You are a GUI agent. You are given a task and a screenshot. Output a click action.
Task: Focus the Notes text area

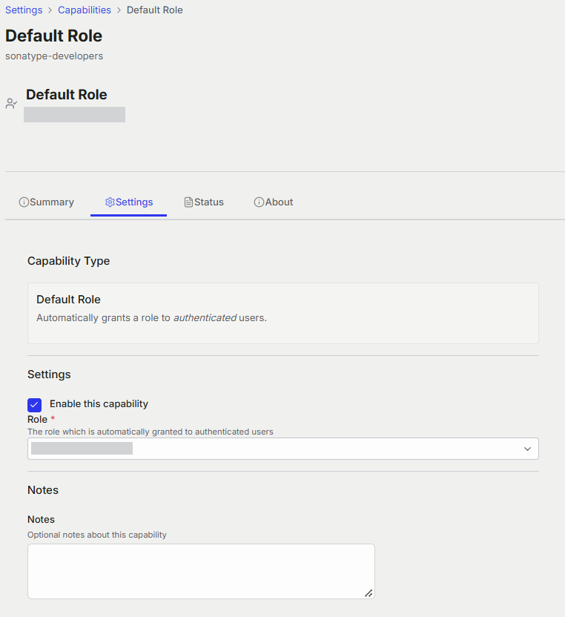point(201,571)
